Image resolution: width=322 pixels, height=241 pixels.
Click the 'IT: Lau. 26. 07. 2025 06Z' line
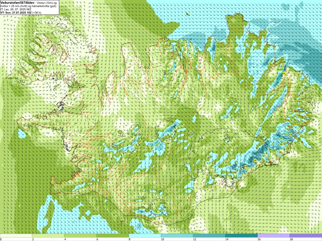pos(16,9)
